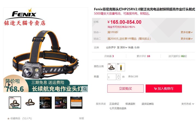Expand 更多优惠 for 活动二
The width and height of the screenshot is (196, 121).
pos(187,39)
